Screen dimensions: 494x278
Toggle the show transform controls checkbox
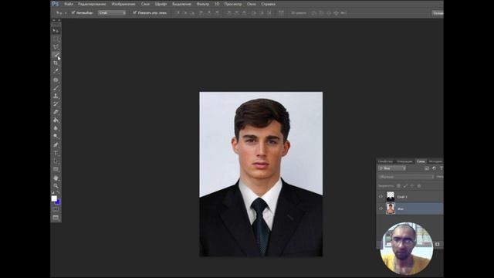[134, 12]
